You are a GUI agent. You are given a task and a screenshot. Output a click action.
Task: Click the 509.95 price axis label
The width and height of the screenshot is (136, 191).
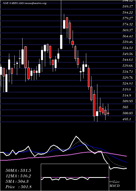pos(127,101)
